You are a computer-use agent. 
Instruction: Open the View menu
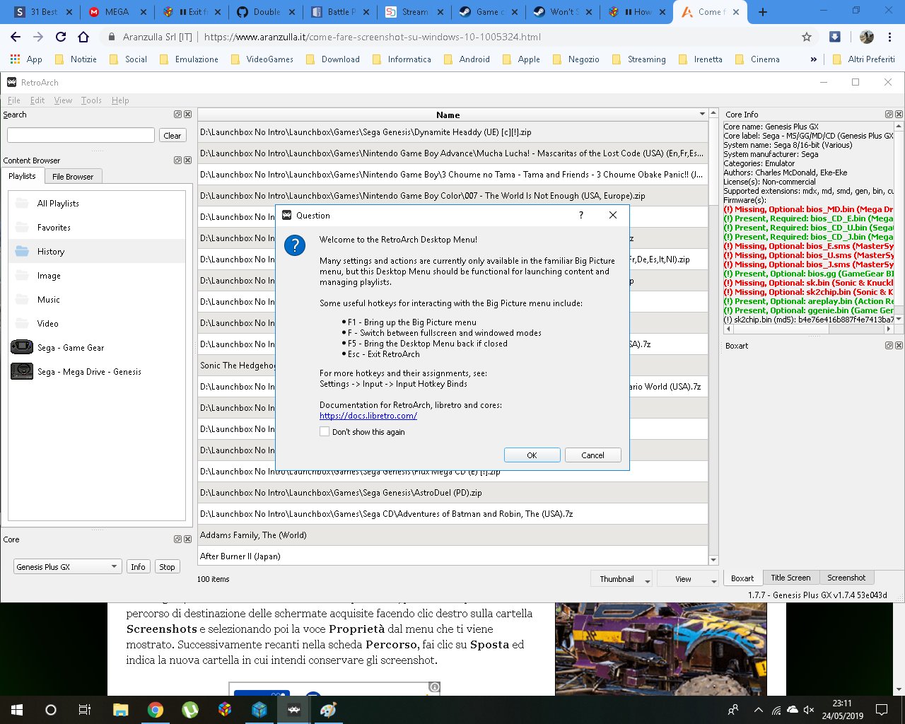63,100
